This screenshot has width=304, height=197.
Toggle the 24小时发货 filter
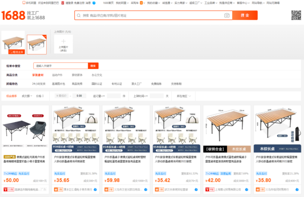39,84
